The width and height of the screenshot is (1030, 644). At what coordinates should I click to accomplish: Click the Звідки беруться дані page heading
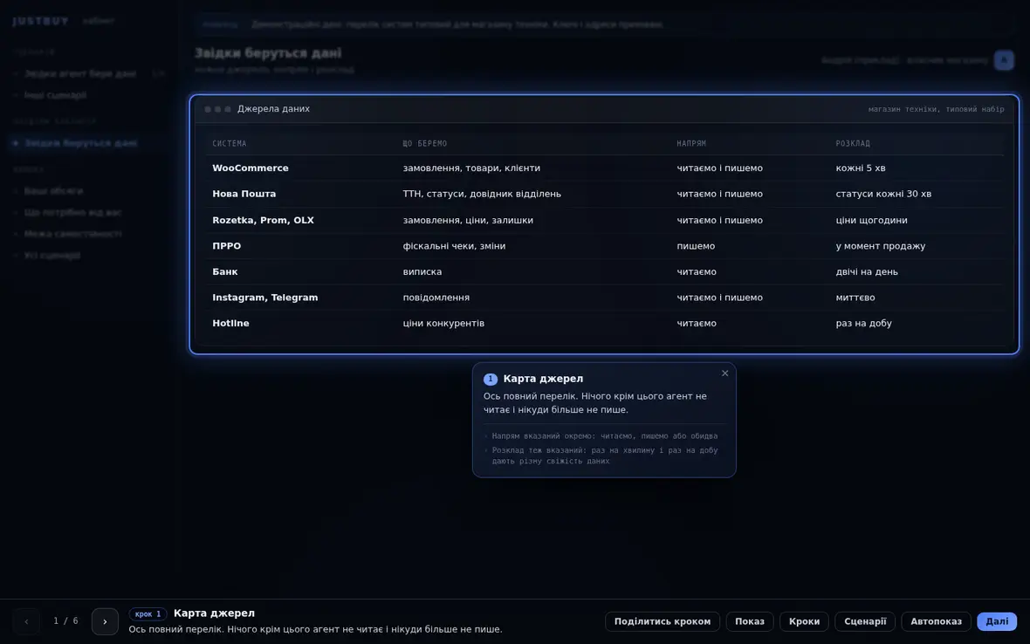pos(268,52)
